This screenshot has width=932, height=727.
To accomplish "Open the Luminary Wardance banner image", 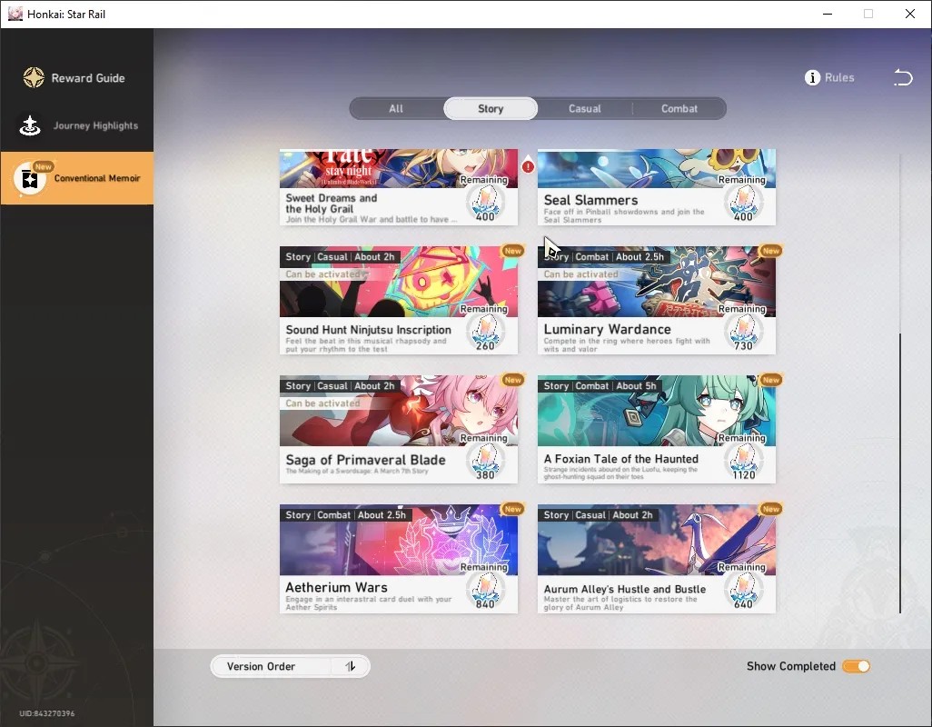I will (657, 282).
